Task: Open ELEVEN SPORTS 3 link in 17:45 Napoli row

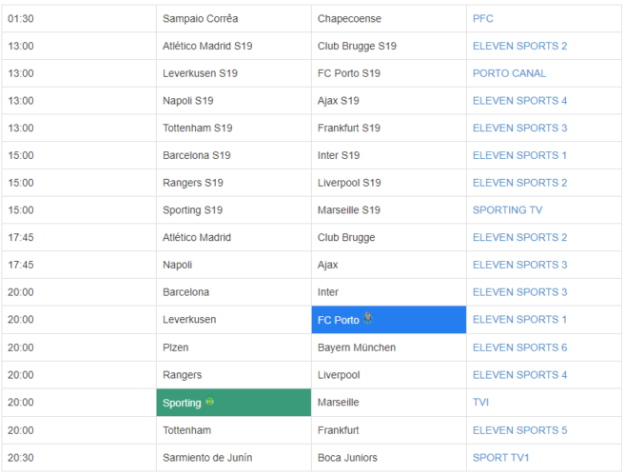Action: [x=519, y=265]
